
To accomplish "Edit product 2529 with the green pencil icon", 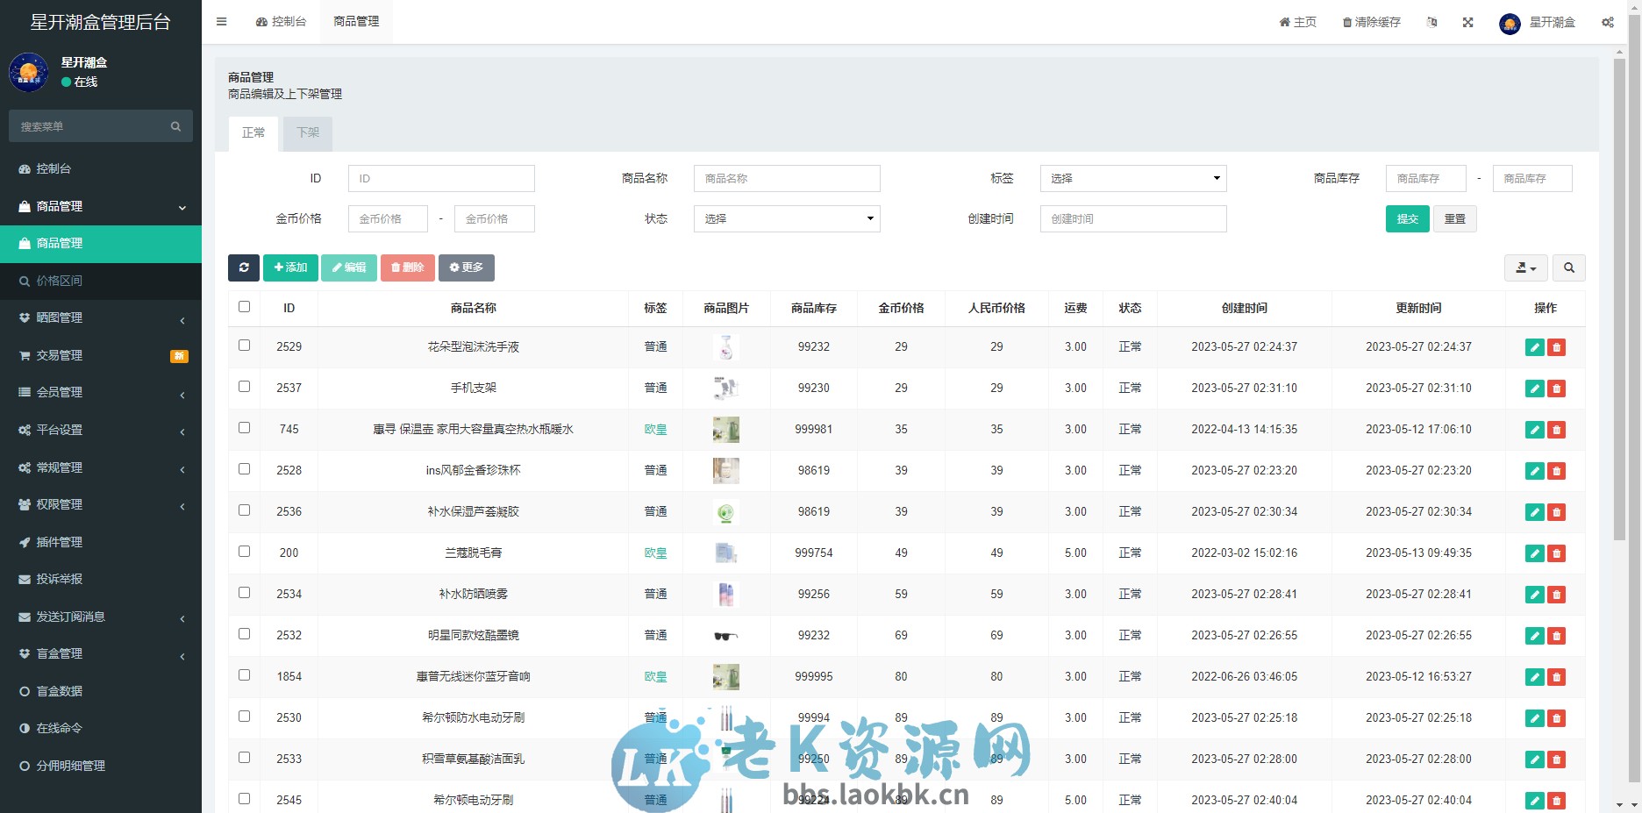I will click(1534, 346).
